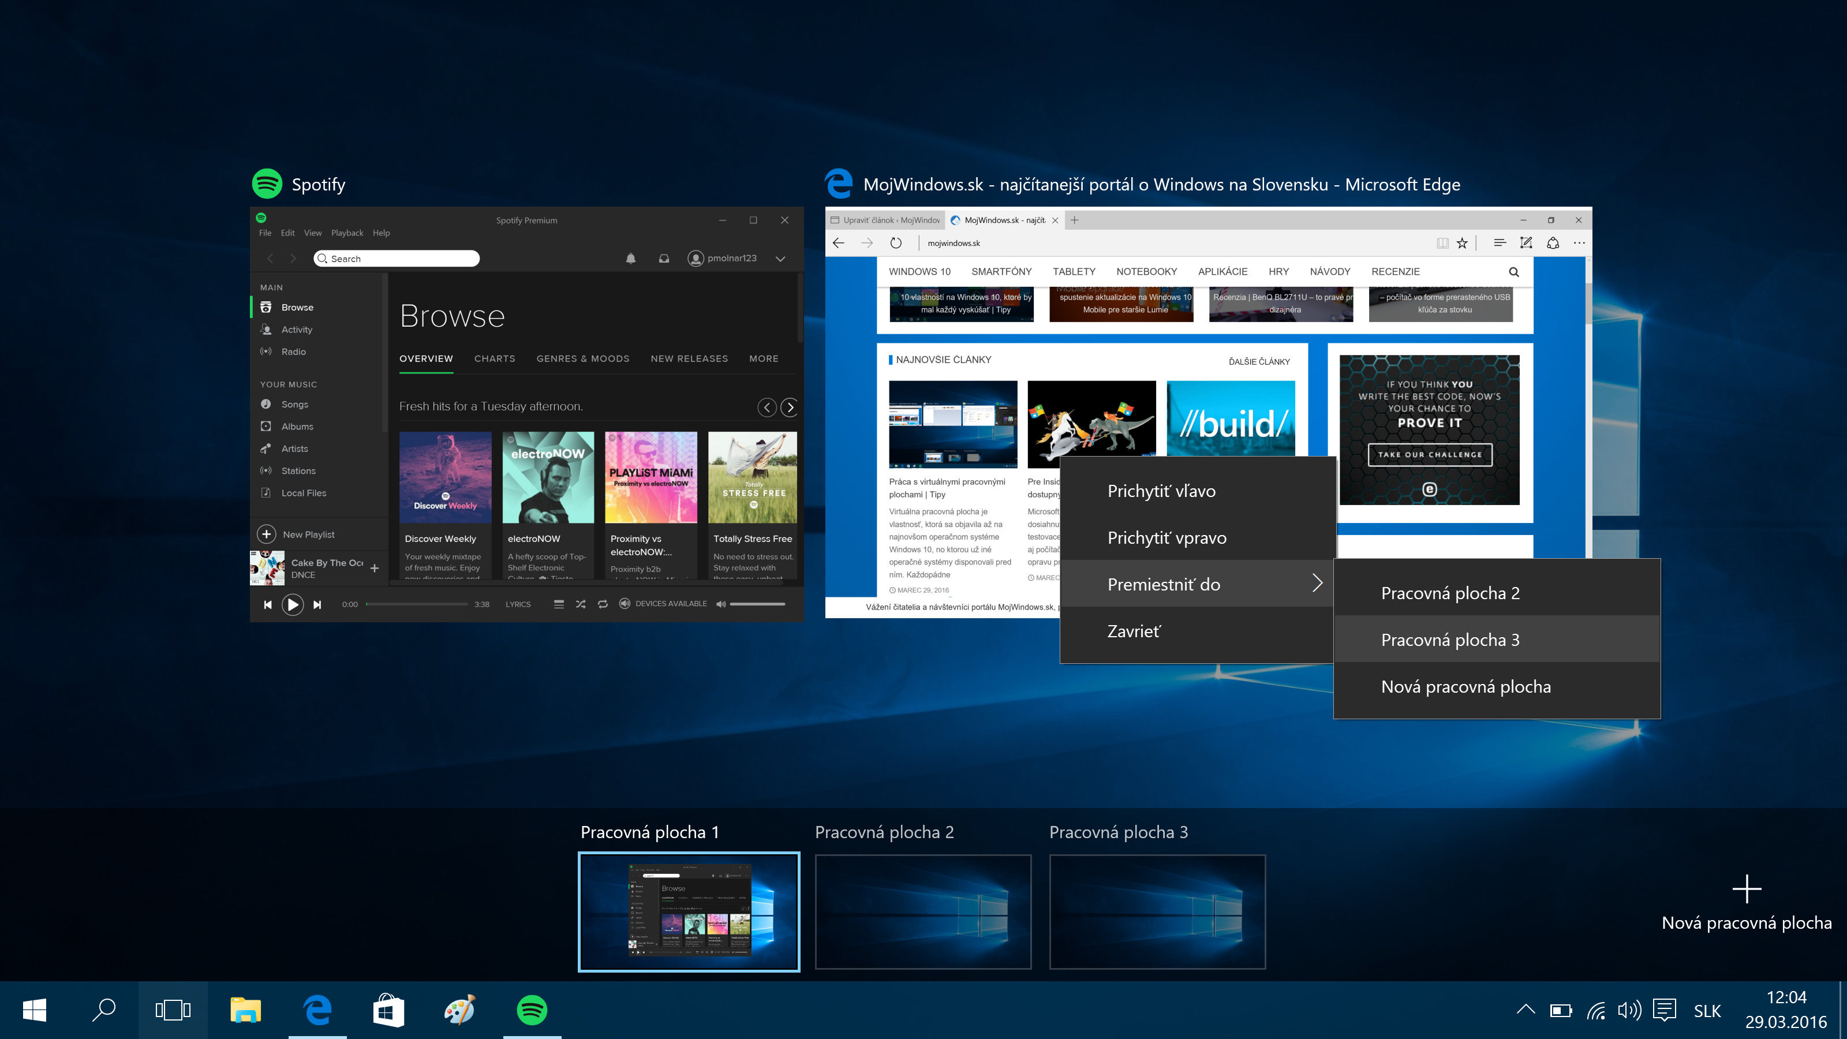Go to previous track in Spotify
The width and height of the screenshot is (1847, 1039).
coord(267,604)
